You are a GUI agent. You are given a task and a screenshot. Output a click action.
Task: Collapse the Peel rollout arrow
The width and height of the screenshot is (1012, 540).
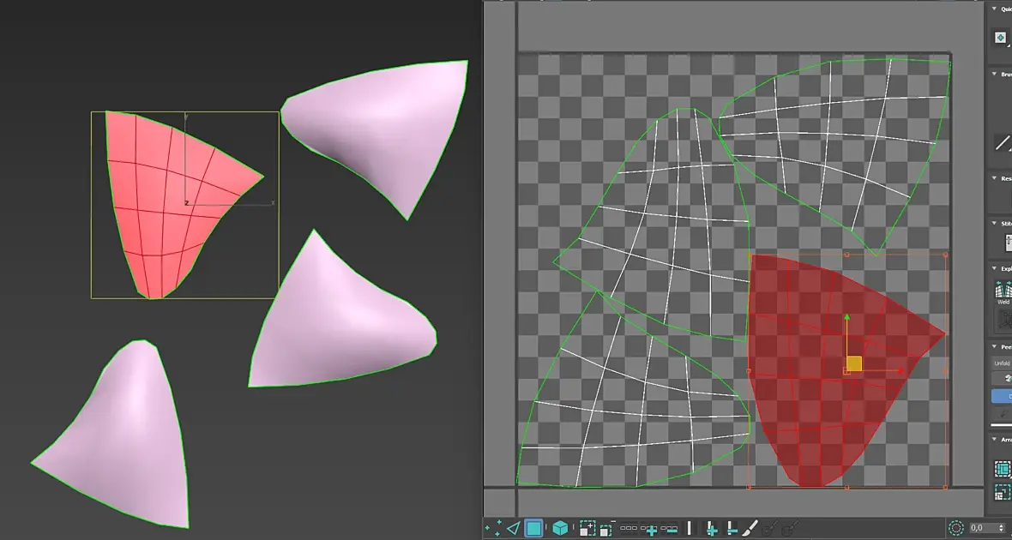[994, 347]
